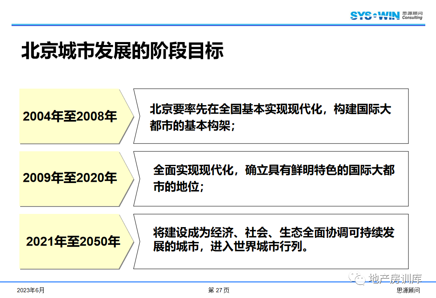Select the slide title 北京城市发展的阶段目标
Screen dimensions: 436x298
coord(122,51)
